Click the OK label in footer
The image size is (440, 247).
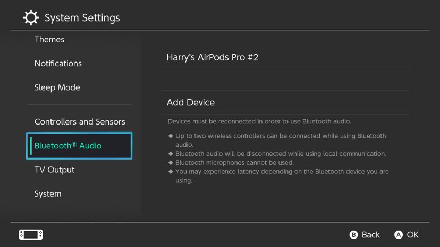[x=412, y=234]
